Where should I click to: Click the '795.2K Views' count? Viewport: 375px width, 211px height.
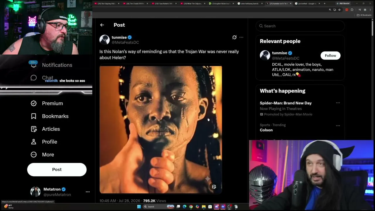pyautogui.click(x=154, y=201)
